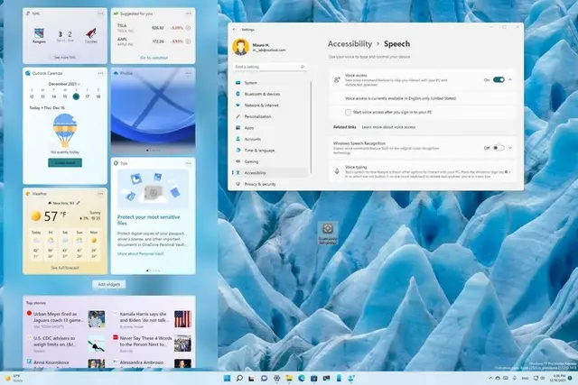The height and width of the screenshot is (385, 578).
Task: Open Time & language settings
Action: (x=271, y=151)
